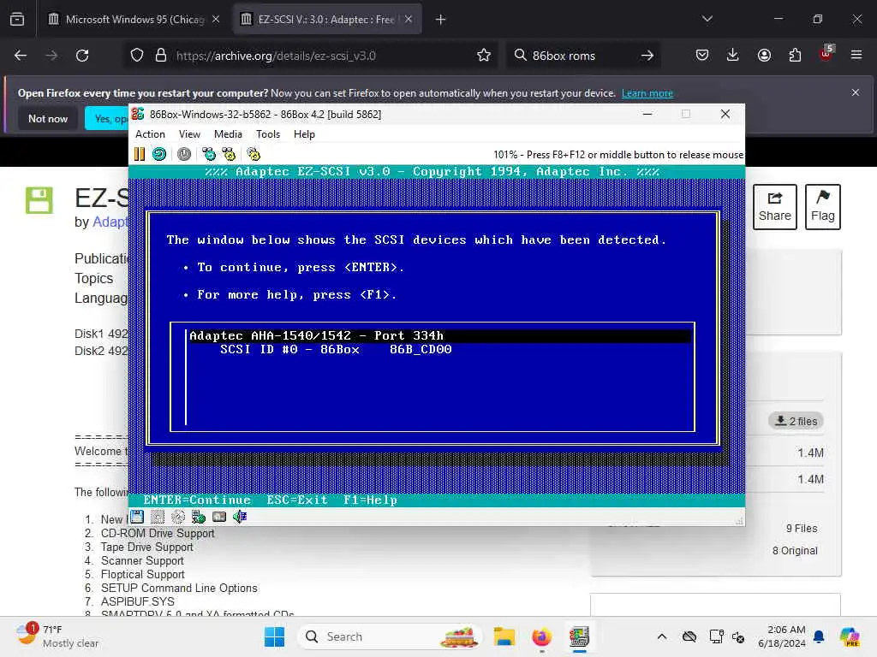This screenshot has height=657, width=877.
Task: Open Firefox downloads panel
Action: pyautogui.click(x=733, y=56)
